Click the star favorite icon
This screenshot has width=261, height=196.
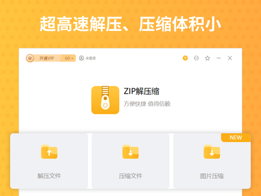tap(207, 58)
